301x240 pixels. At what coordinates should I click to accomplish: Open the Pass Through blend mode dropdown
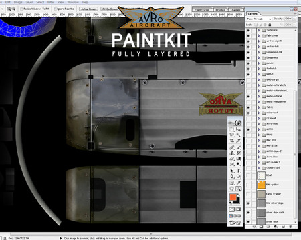click(259, 19)
